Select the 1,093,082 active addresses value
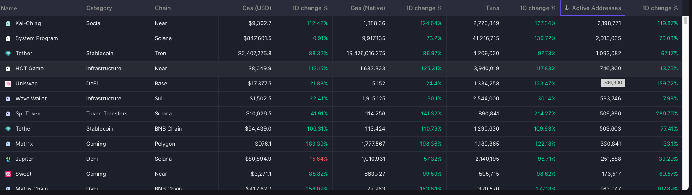The width and height of the screenshot is (692, 195). (x=609, y=54)
